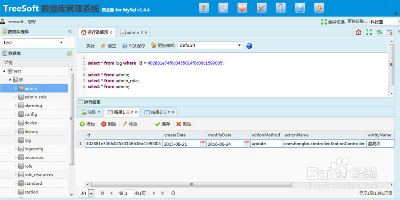Expand the device table node
The image size is (400, 200).
tap(16, 123)
